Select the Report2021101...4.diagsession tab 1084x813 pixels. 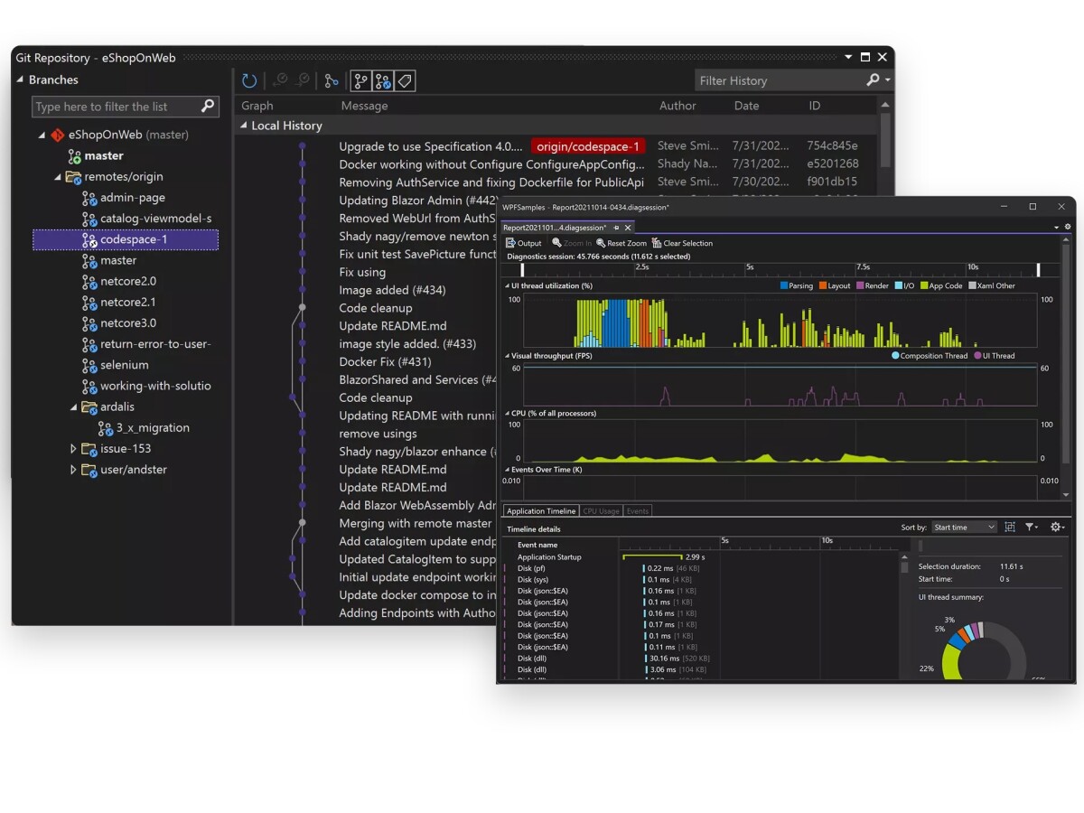coord(555,228)
